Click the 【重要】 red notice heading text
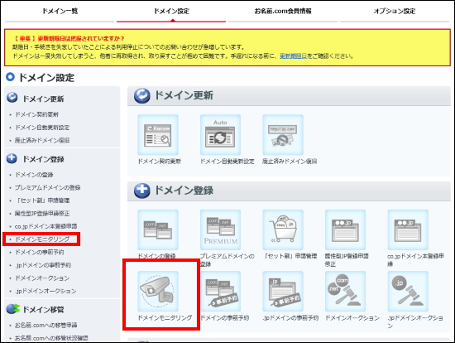The image size is (455, 343). point(69,38)
